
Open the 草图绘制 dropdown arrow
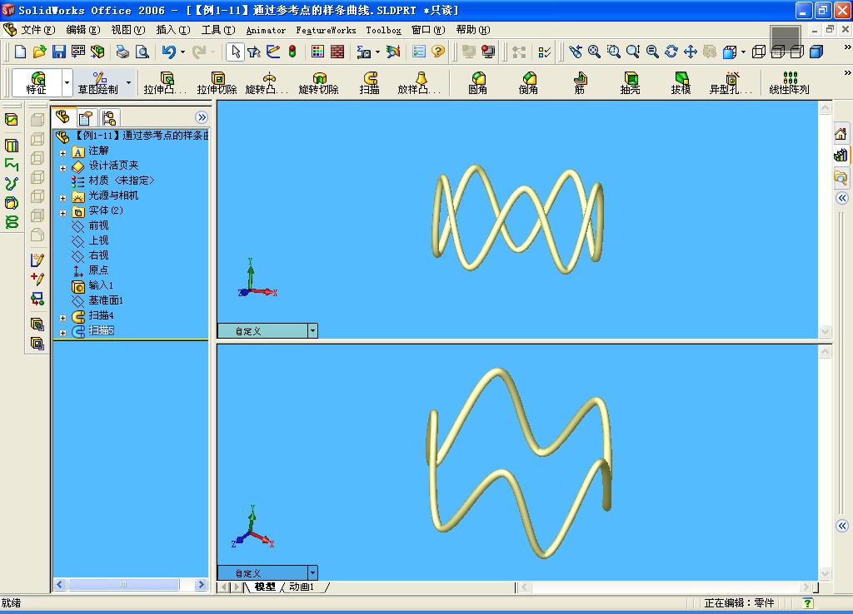(x=128, y=83)
